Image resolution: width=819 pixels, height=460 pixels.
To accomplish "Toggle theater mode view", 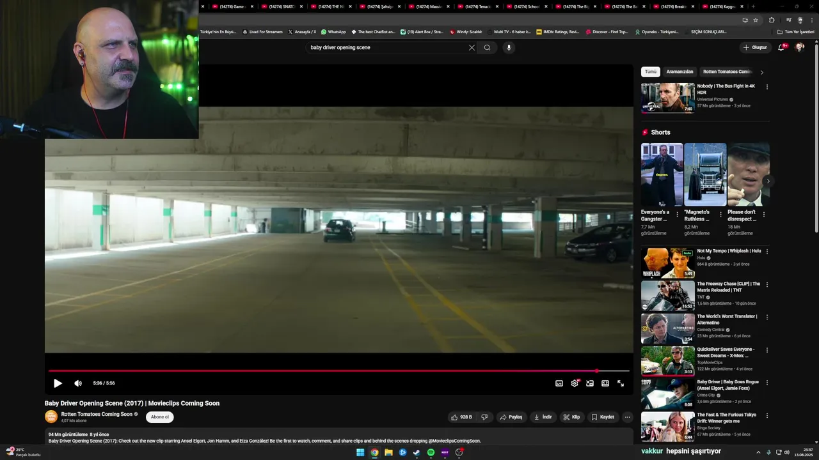I will (x=605, y=383).
